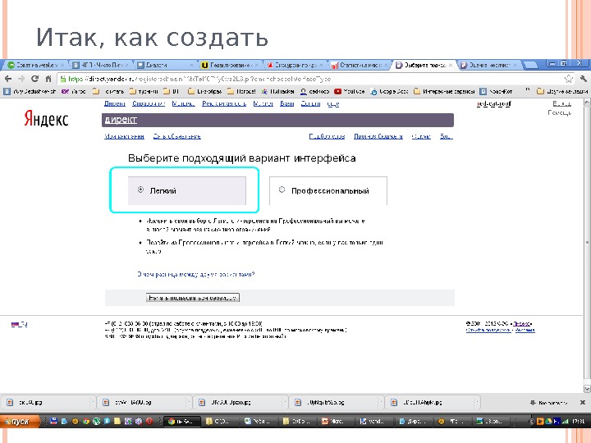Open dropdown arrow of third downloaded jpg

(x=284, y=402)
